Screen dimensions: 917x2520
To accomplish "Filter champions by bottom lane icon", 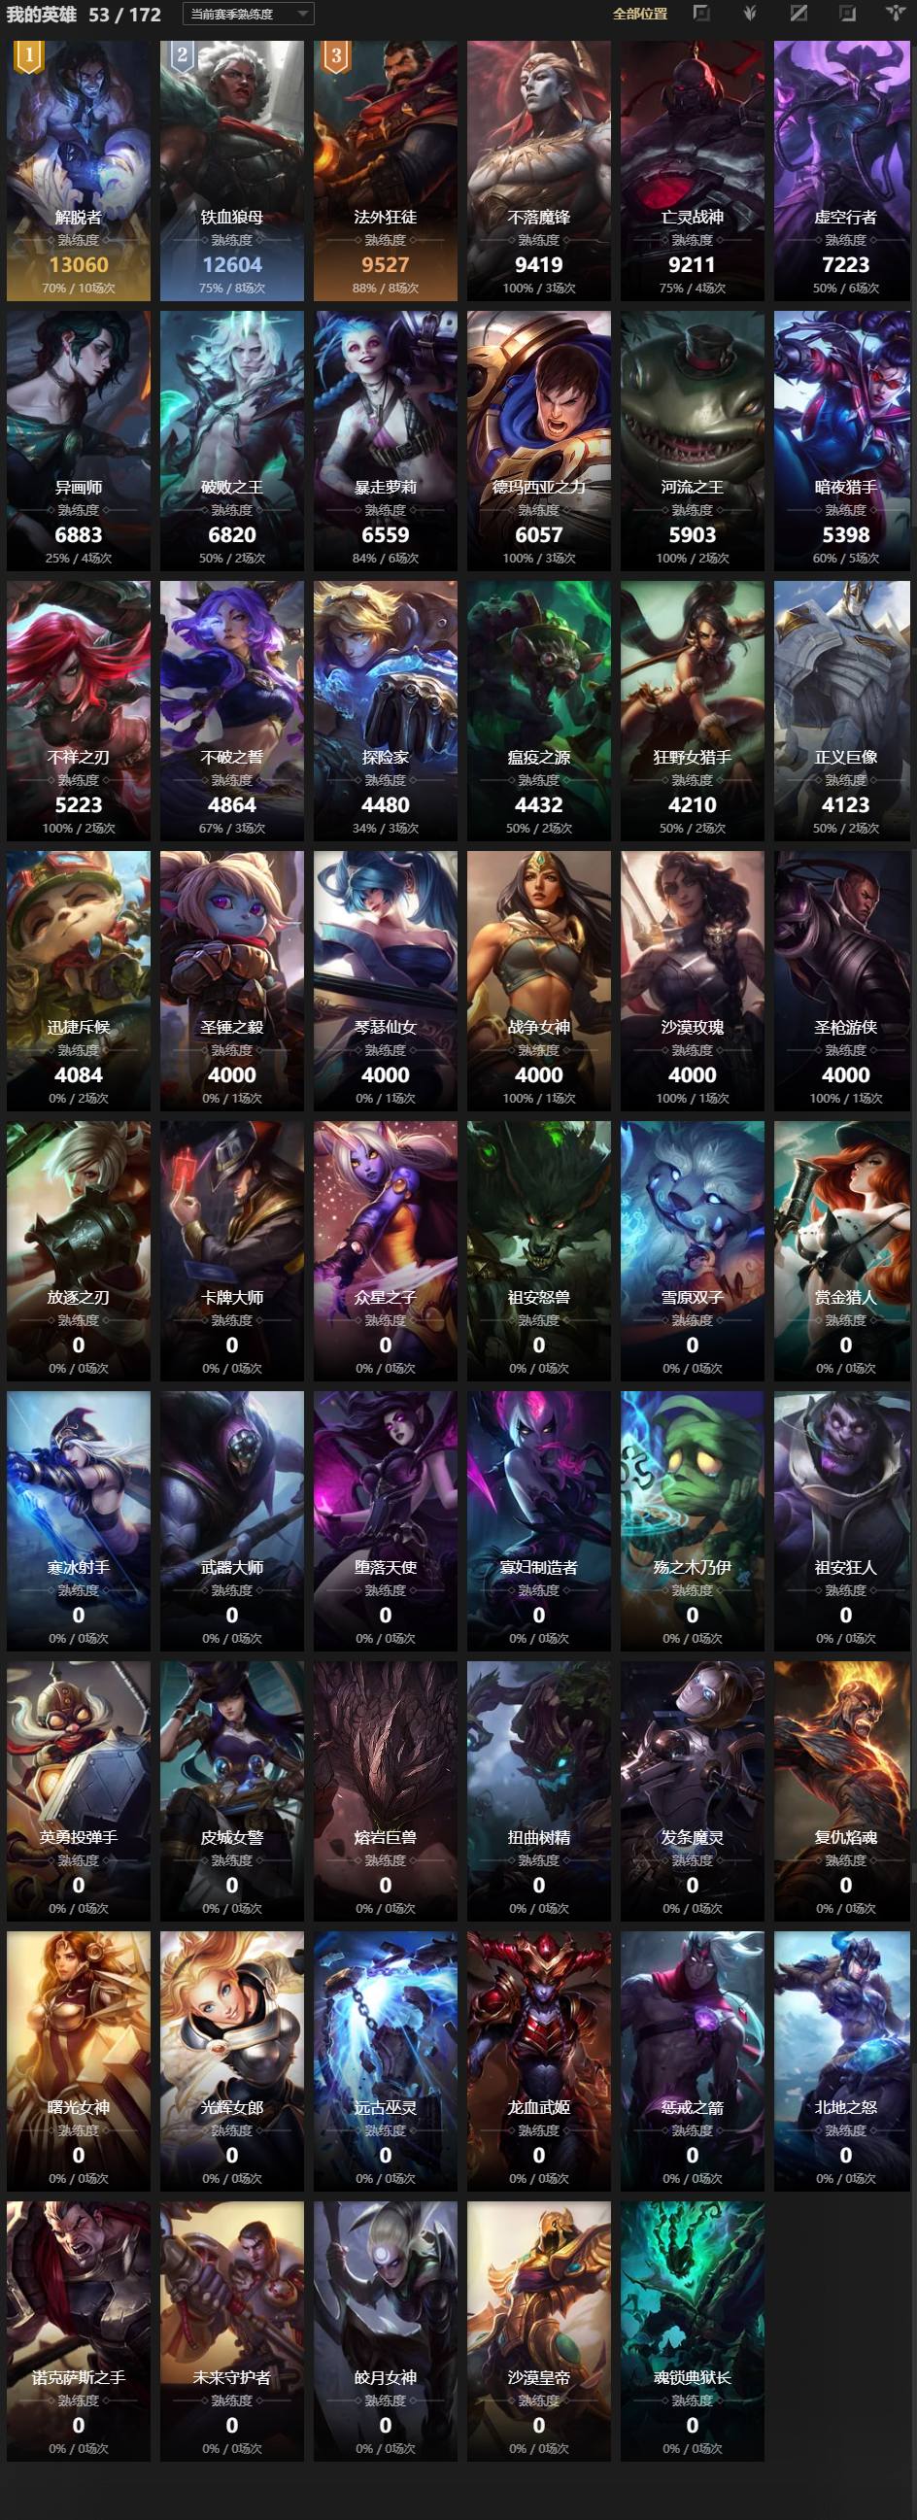I will pyautogui.click(x=847, y=14).
